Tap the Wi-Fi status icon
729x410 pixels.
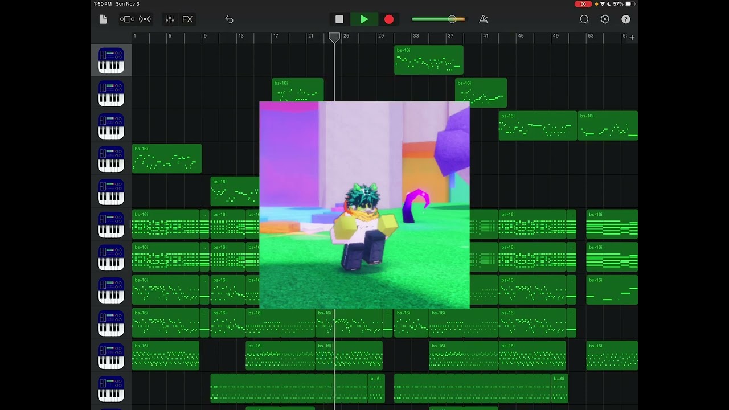603,4
